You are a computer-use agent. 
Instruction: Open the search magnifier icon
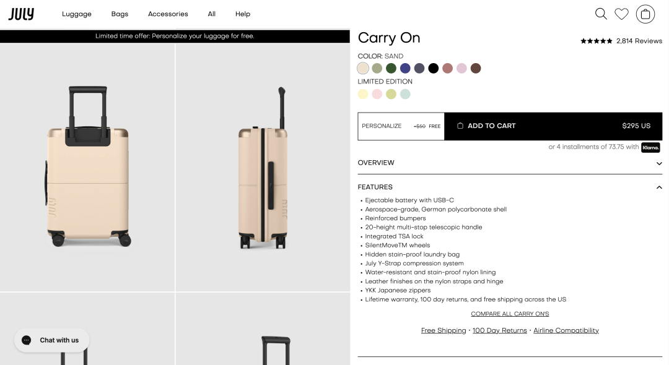[x=601, y=14]
